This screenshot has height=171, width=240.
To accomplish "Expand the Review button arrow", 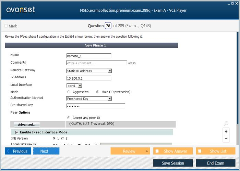I will 147,151.
